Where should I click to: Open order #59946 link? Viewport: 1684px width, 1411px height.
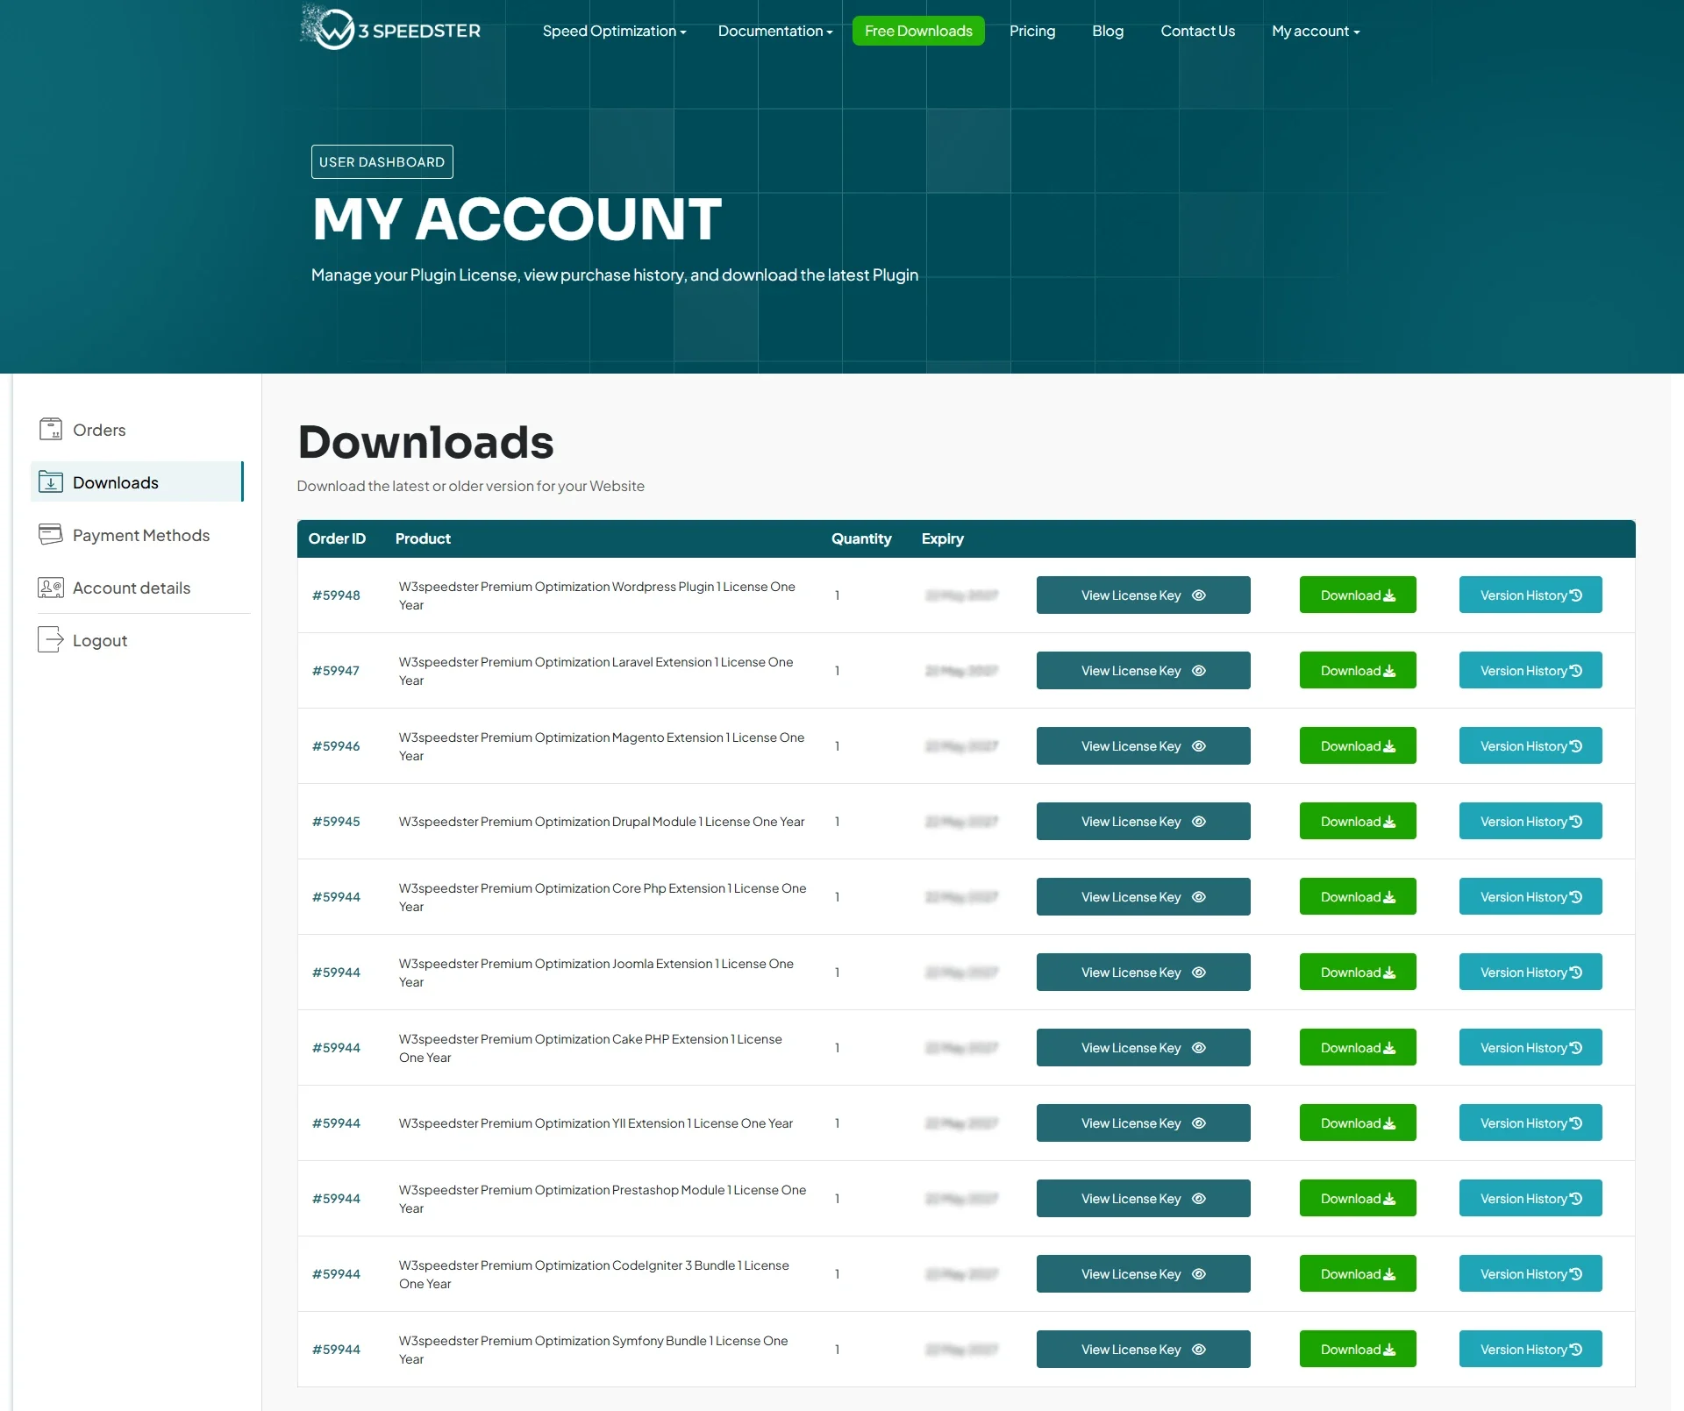click(336, 745)
